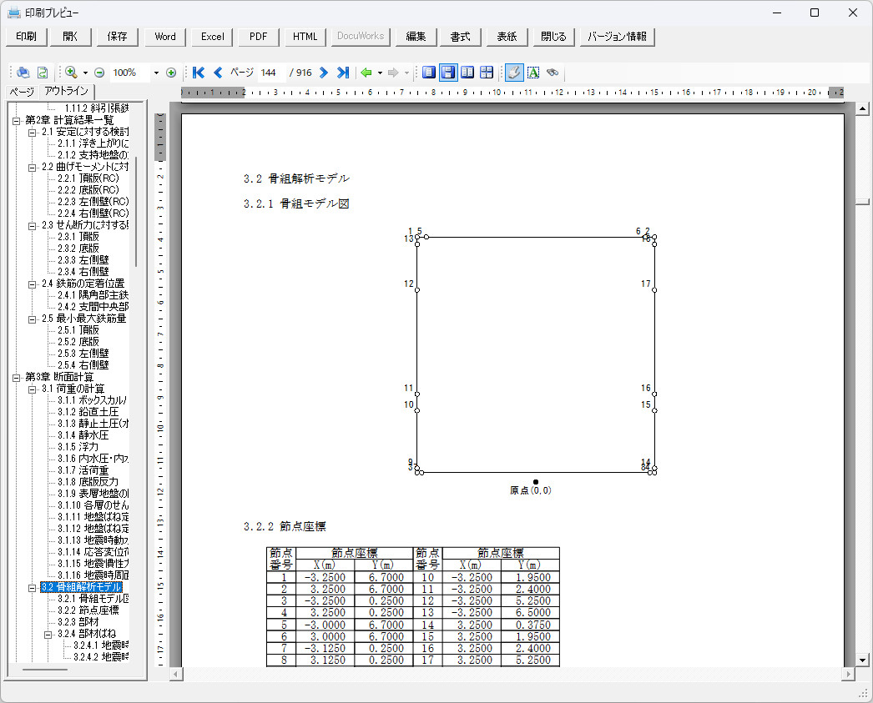Select 3.2.2 節点座標 in the outline
The image size is (873, 703).
88,610
